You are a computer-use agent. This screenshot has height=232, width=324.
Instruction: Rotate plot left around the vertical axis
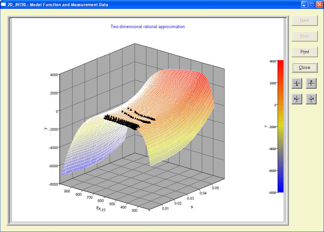click(297, 99)
